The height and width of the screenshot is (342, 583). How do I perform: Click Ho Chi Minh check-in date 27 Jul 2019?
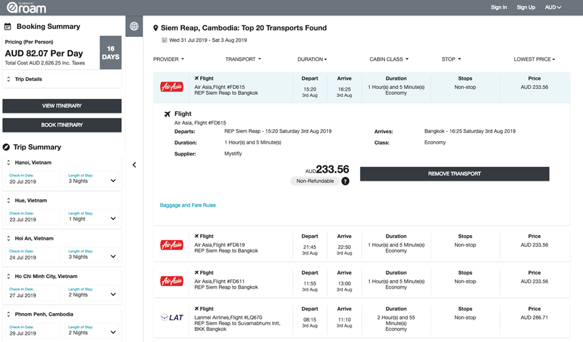(32, 293)
